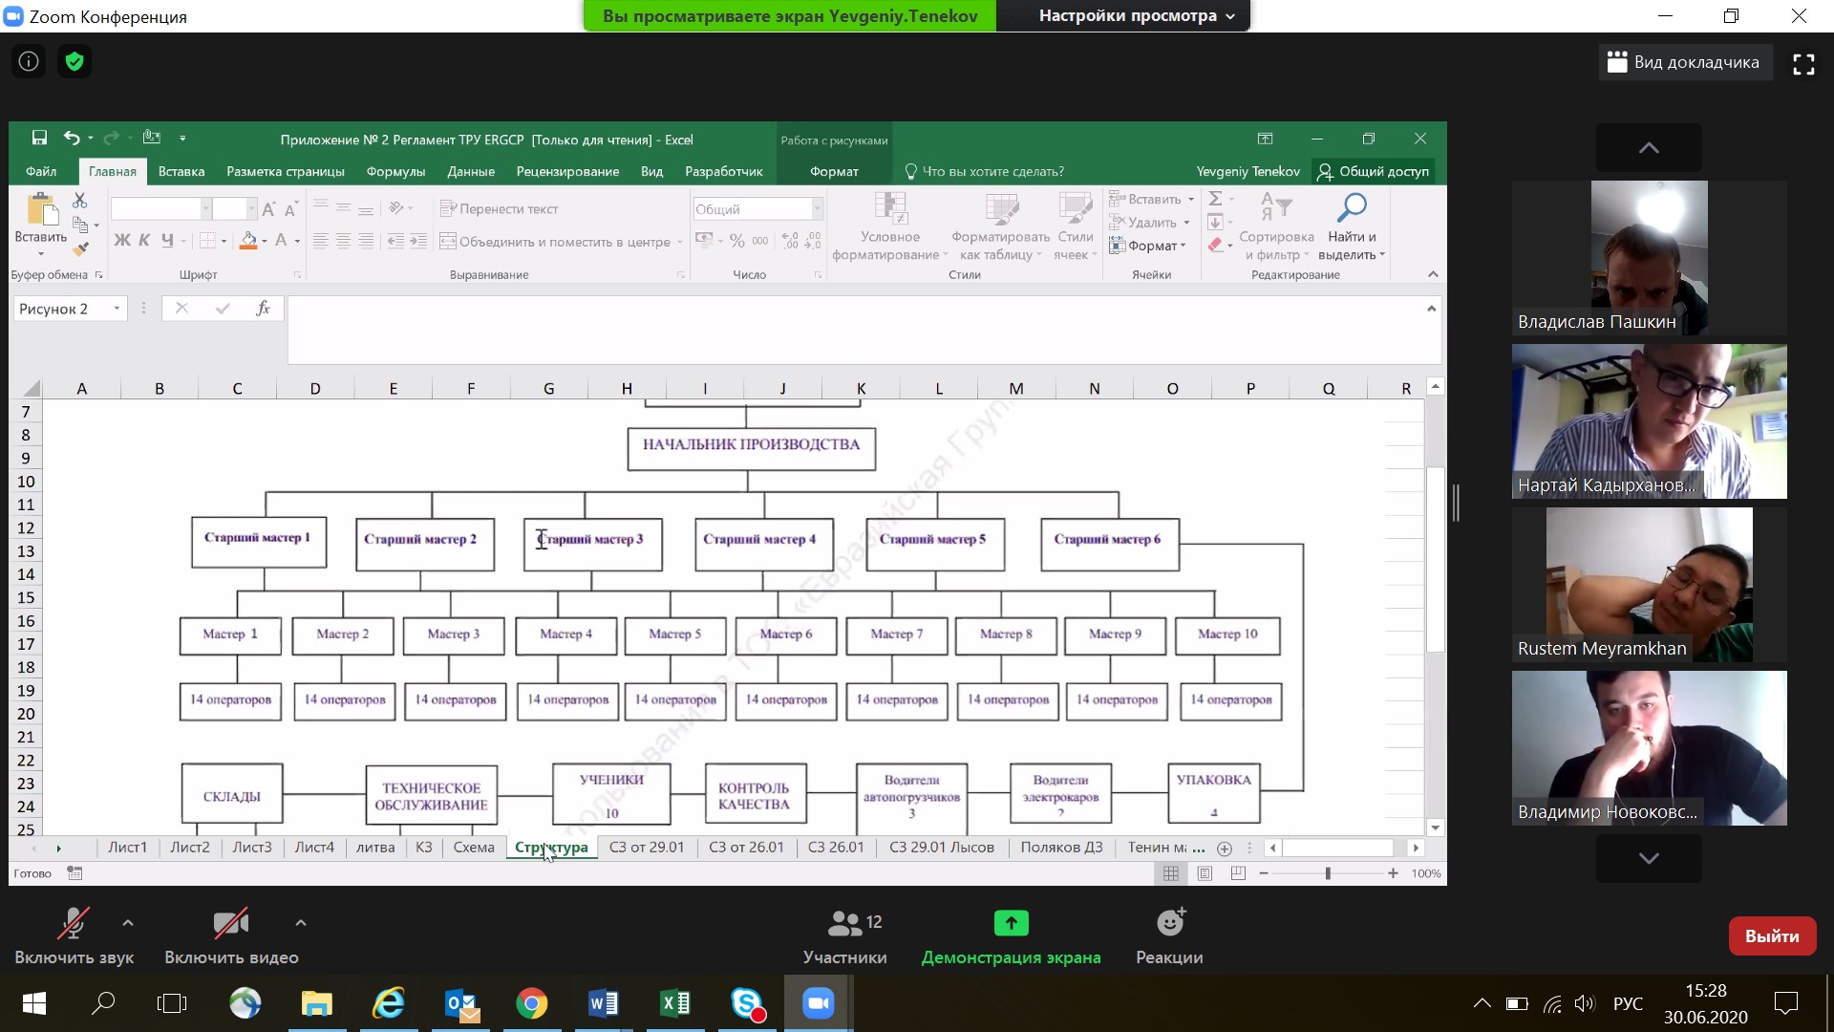Open audio options arrow beside microphone
Screen dimensions: 1834x1032
(x=128, y=923)
